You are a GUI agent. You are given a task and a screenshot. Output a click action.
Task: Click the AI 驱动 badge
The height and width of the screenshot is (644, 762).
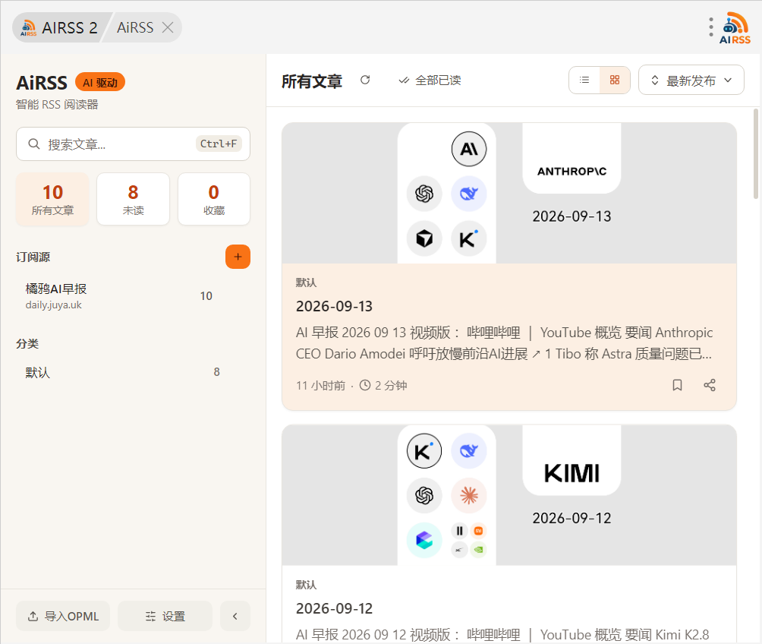click(100, 82)
